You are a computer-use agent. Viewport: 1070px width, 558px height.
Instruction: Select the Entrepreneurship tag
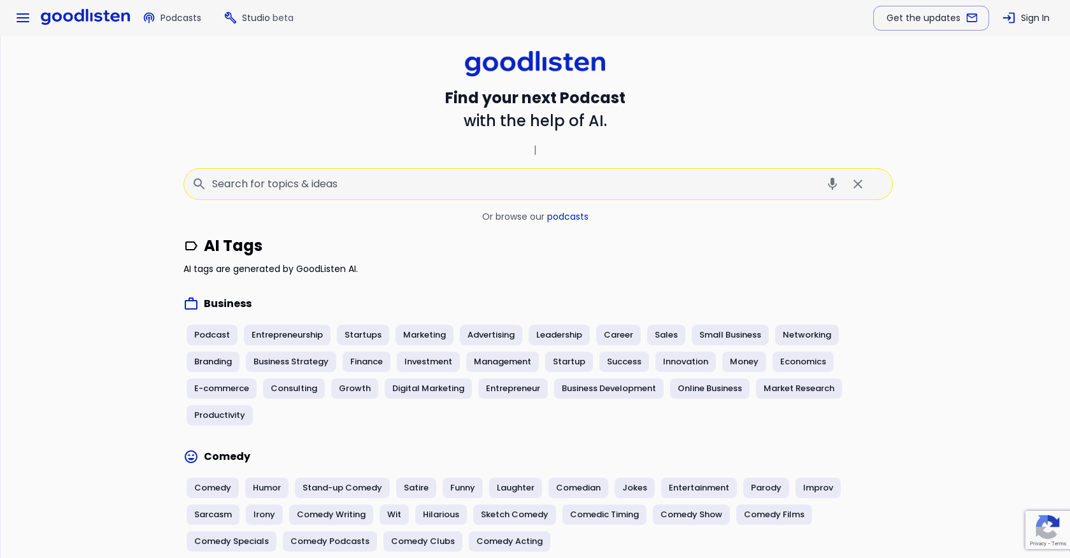(x=287, y=334)
